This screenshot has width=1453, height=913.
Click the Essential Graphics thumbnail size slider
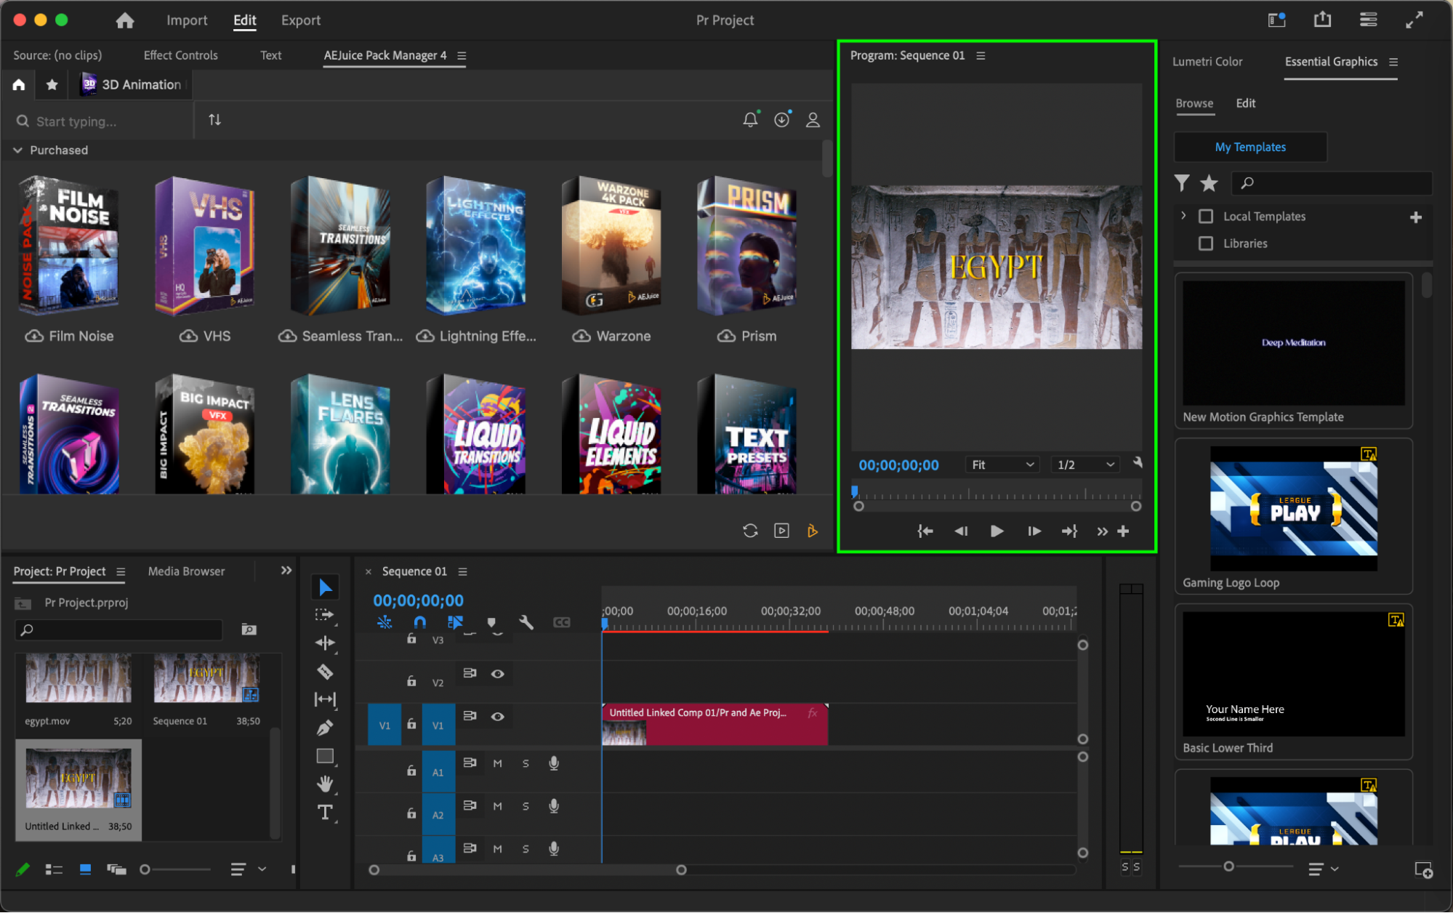click(1228, 866)
